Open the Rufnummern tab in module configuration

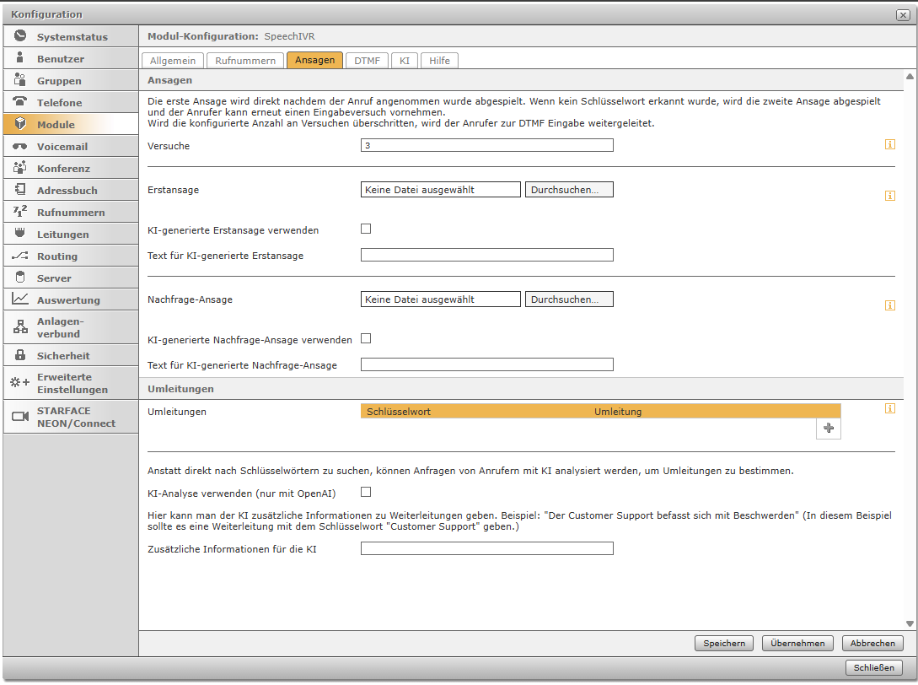(x=245, y=60)
